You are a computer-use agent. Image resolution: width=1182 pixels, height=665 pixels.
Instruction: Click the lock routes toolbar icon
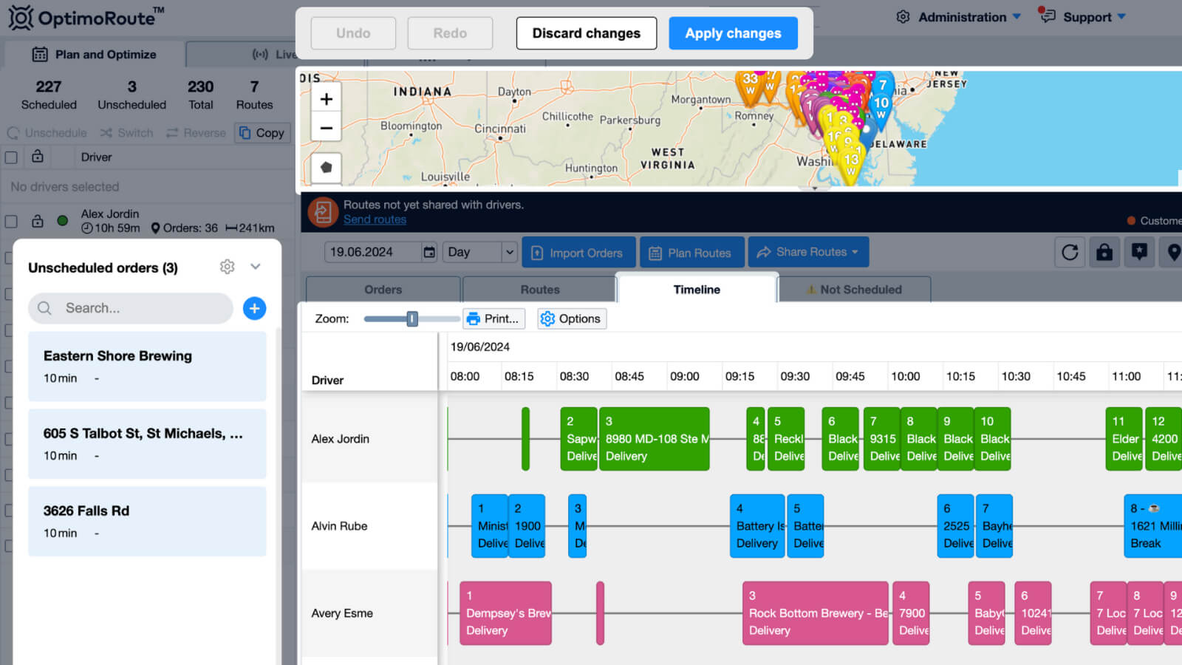point(1104,253)
